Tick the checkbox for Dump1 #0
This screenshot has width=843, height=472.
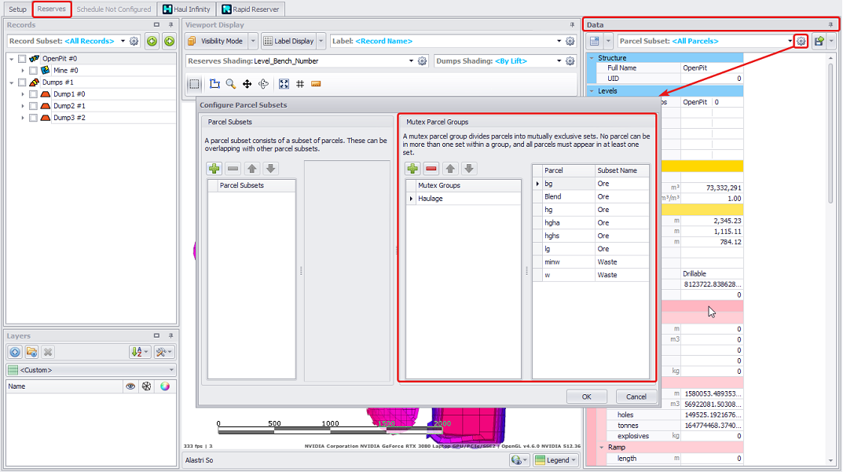[x=33, y=94]
